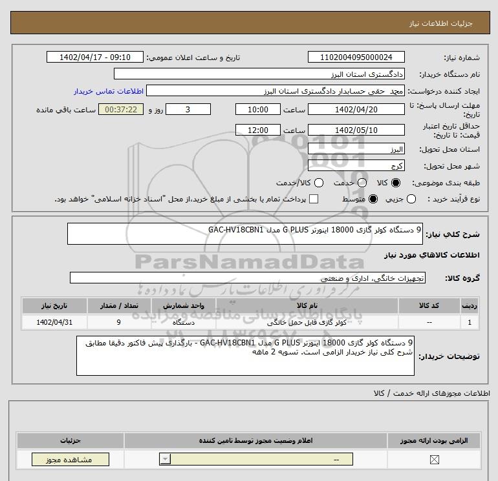The image size is (498, 481).
Task: Click the اطلاعات مجوزهای ارائه خدمت / کالا heading
Action: coord(431,393)
